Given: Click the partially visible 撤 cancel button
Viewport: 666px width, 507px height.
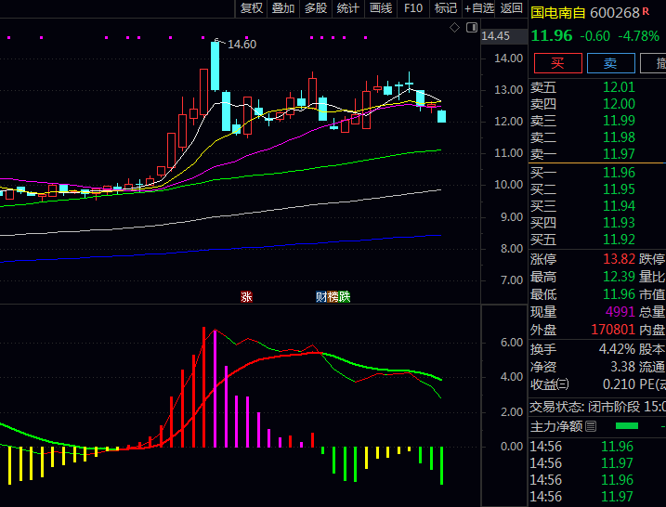Looking at the screenshot, I should pyautogui.click(x=653, y=63).
